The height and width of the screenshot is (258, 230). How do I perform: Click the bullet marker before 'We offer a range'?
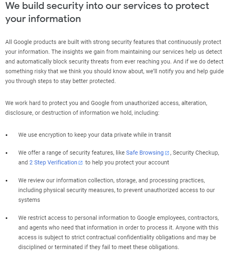pyautogui.click(x=7, y=153)
